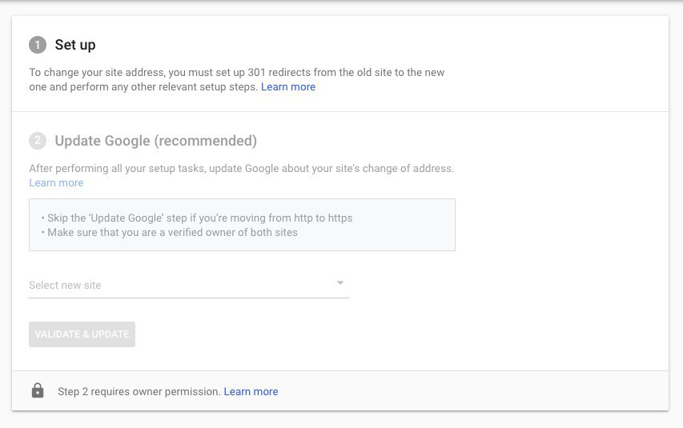Click the VALIDATE & UPDATE button
Viewport: 683px width, 428px height.
(82, 334)
